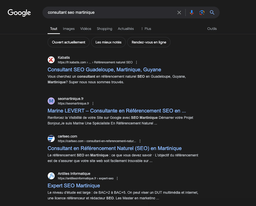
Task: Open three-dot options for Kabatis result
Action: click(x=137, y=62)
